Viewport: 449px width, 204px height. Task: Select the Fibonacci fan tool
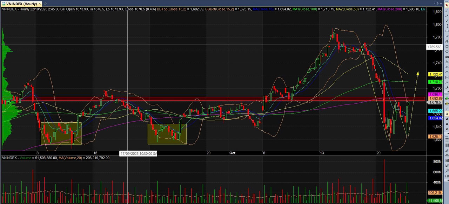point(447,150)
